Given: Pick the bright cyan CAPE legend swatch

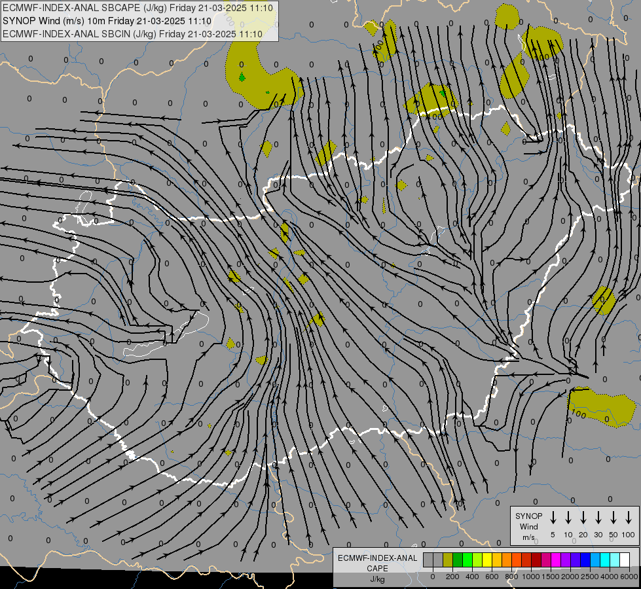Looking at the screenshot, I should click(605, 560).
